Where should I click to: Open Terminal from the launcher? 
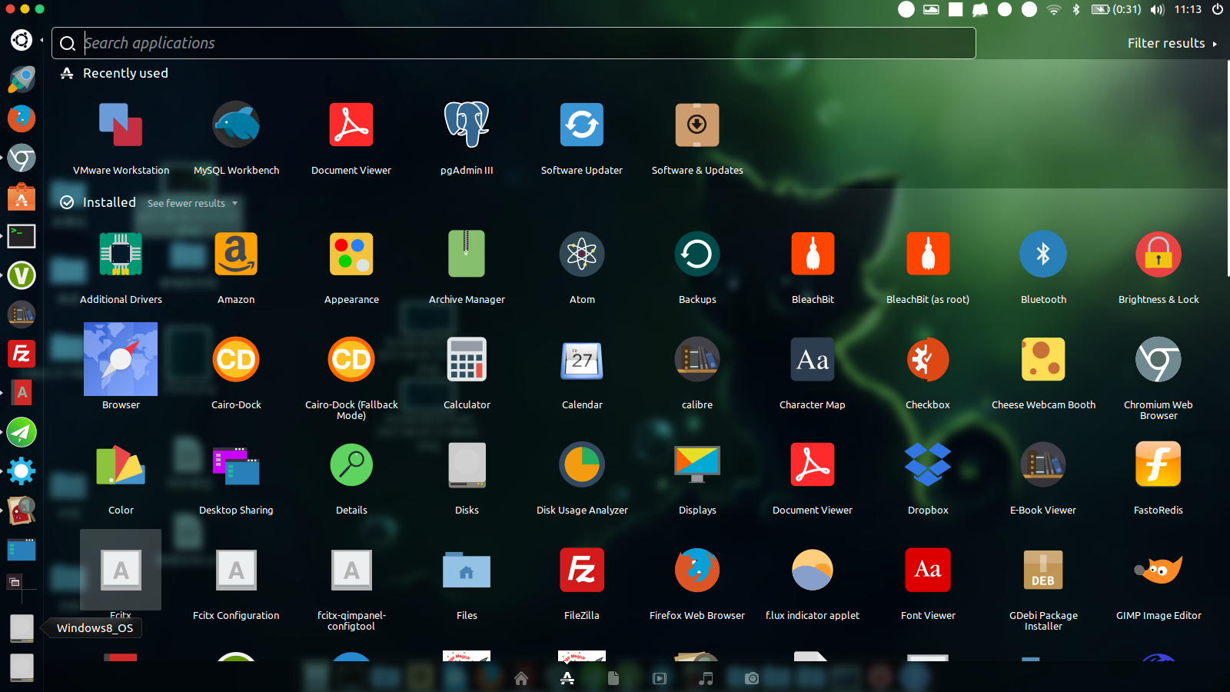[22, 236]
